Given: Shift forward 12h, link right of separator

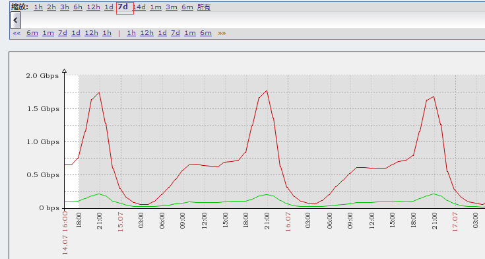Looking at the screenshot, I should (x=146, y=33).
